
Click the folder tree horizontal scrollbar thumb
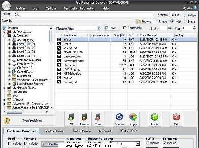click(x=15, y=112)
